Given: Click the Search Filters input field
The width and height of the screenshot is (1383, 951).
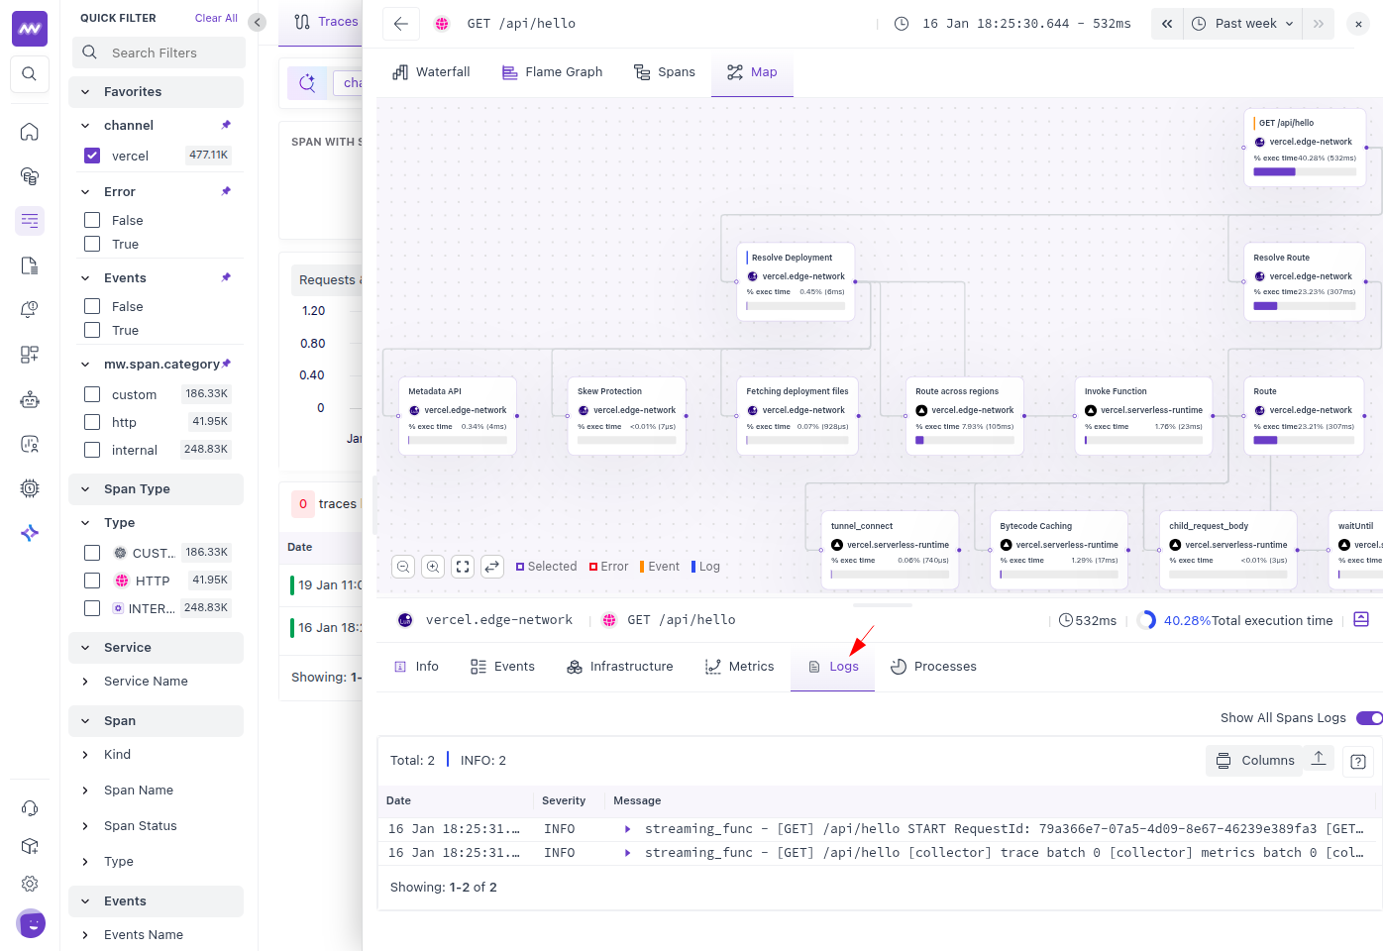Looking at the screenshot, I should (x=168, y=53).
